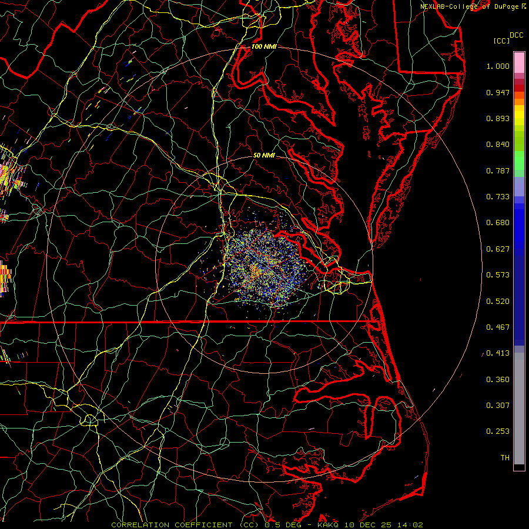Click the 0.360 color scale label
The image size is (529, 529).
tap(498, 380)
